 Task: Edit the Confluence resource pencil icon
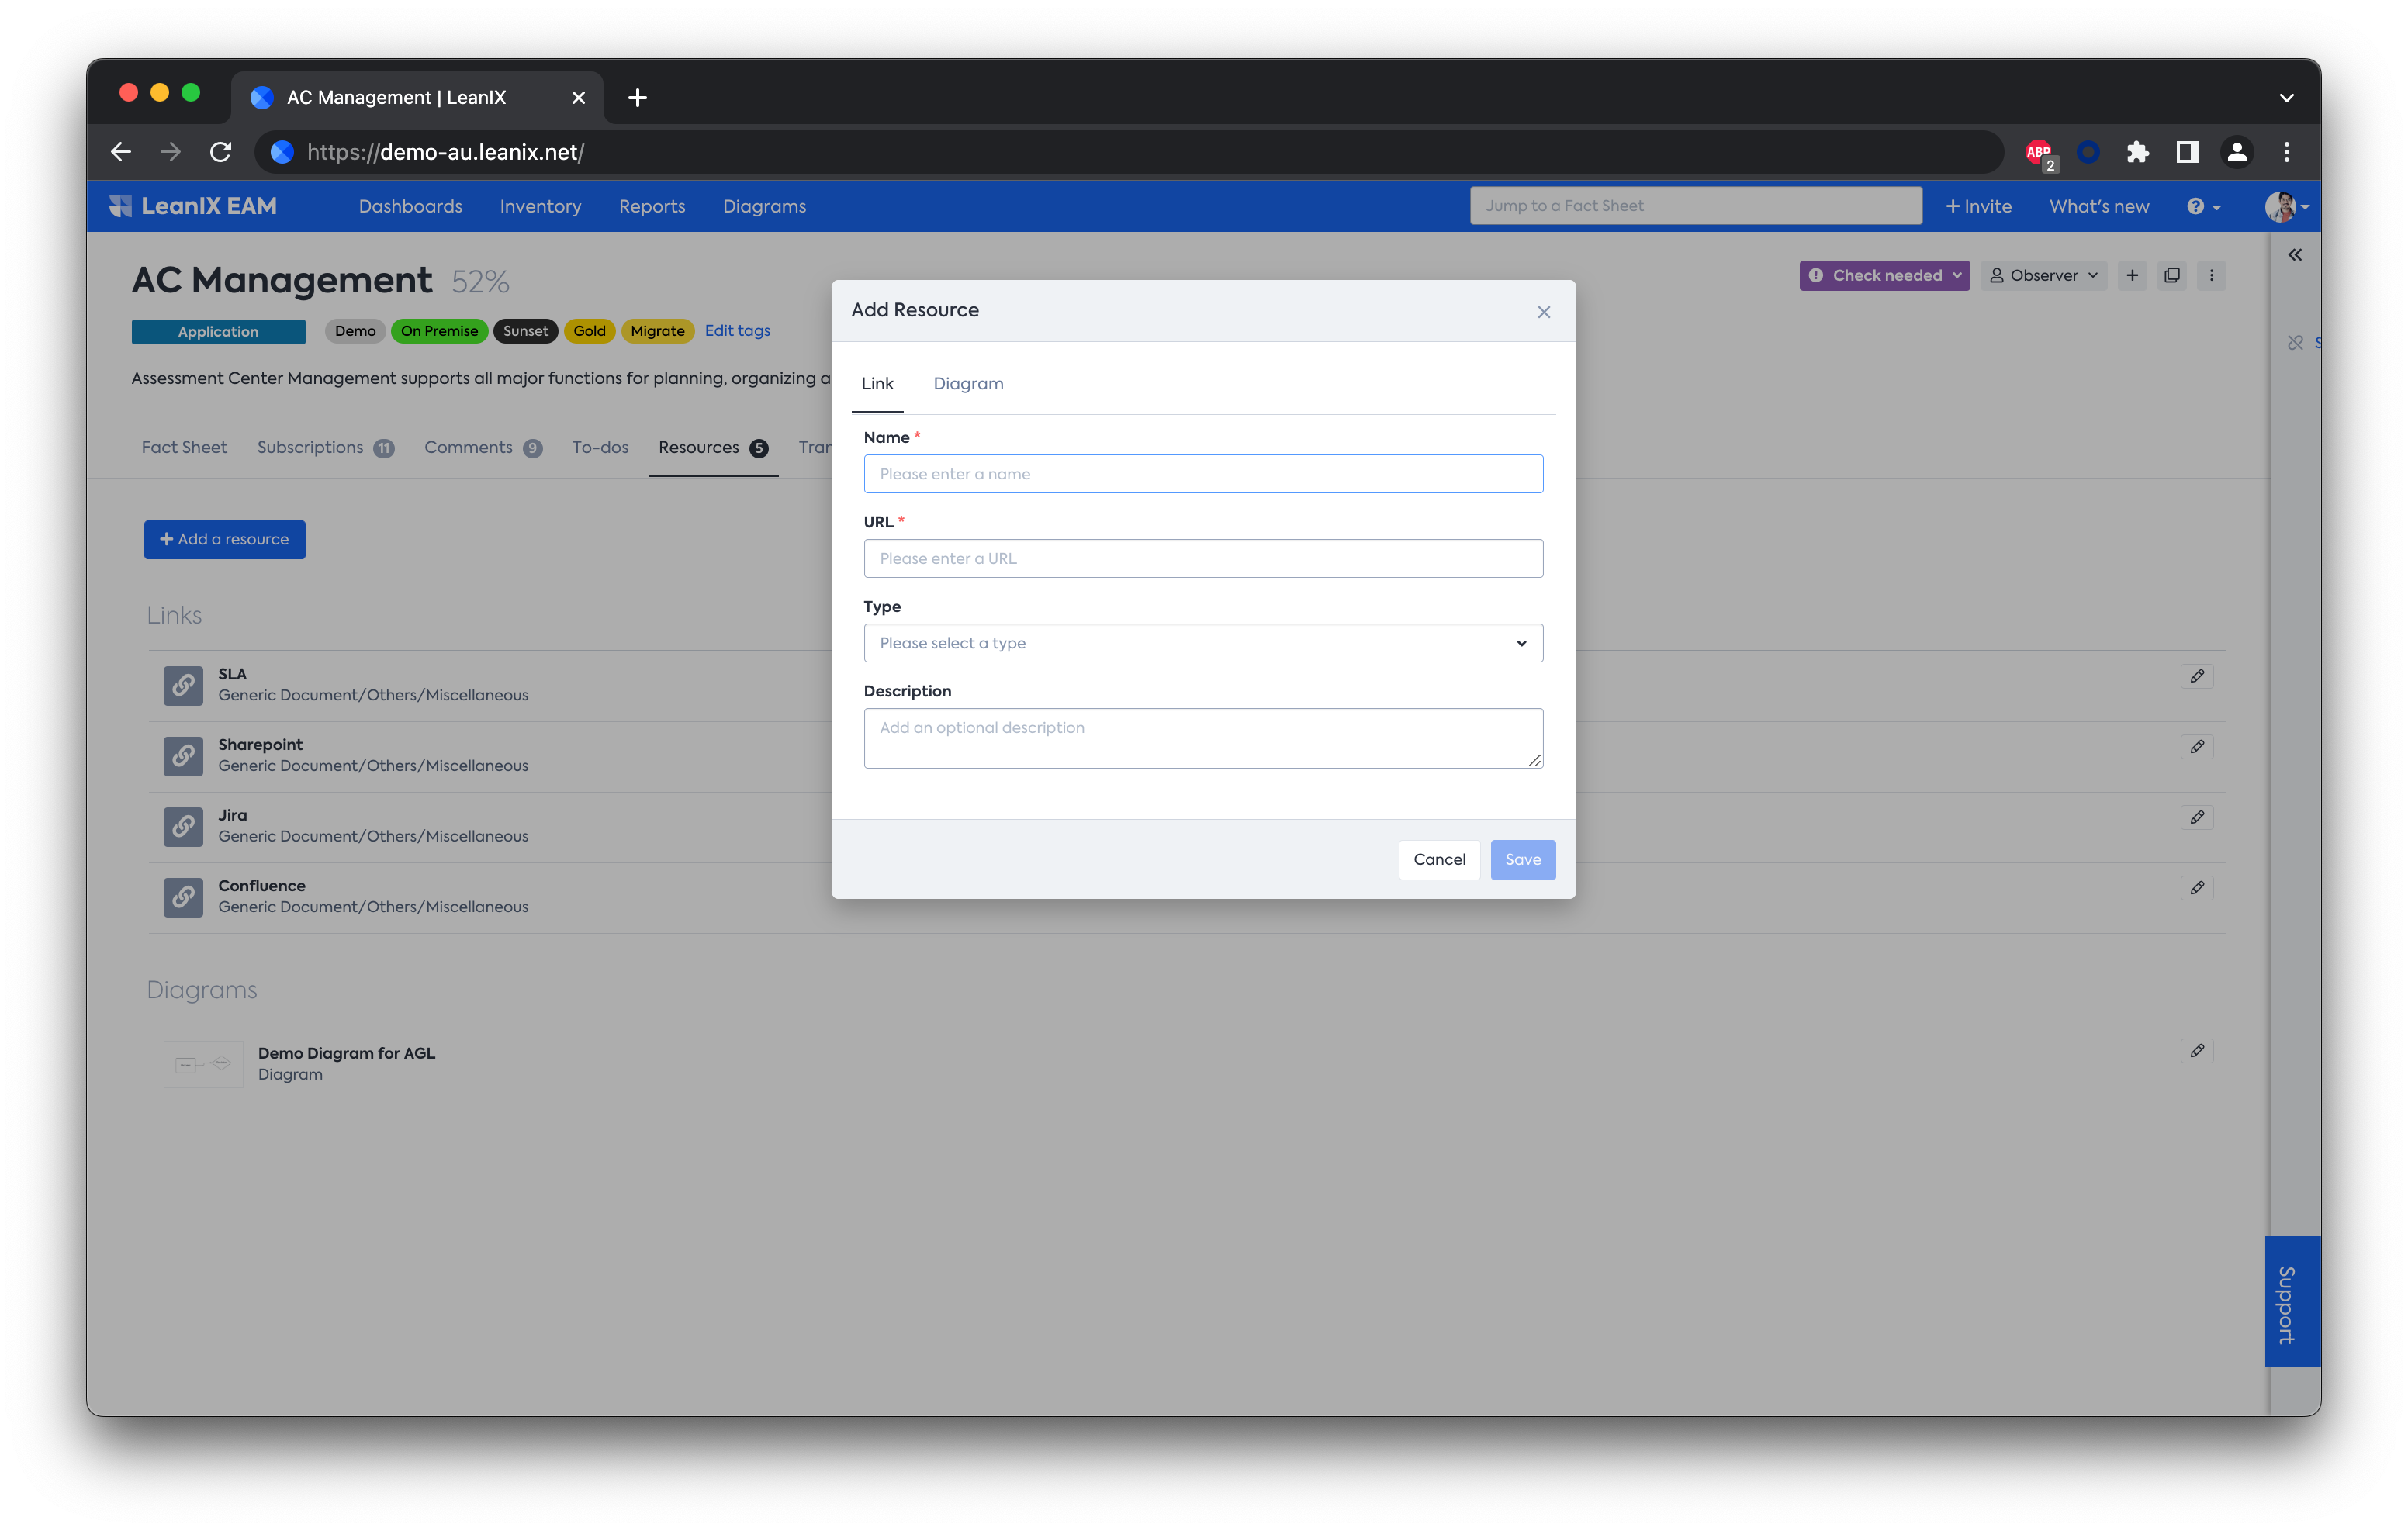click(x=2196, y=888)
